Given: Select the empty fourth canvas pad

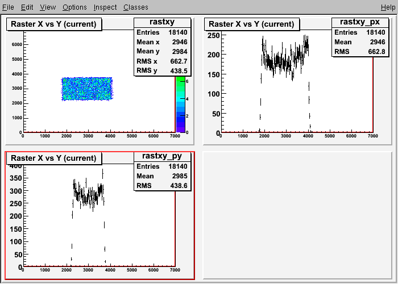Looking at the screenshot, I should [297, 215].
